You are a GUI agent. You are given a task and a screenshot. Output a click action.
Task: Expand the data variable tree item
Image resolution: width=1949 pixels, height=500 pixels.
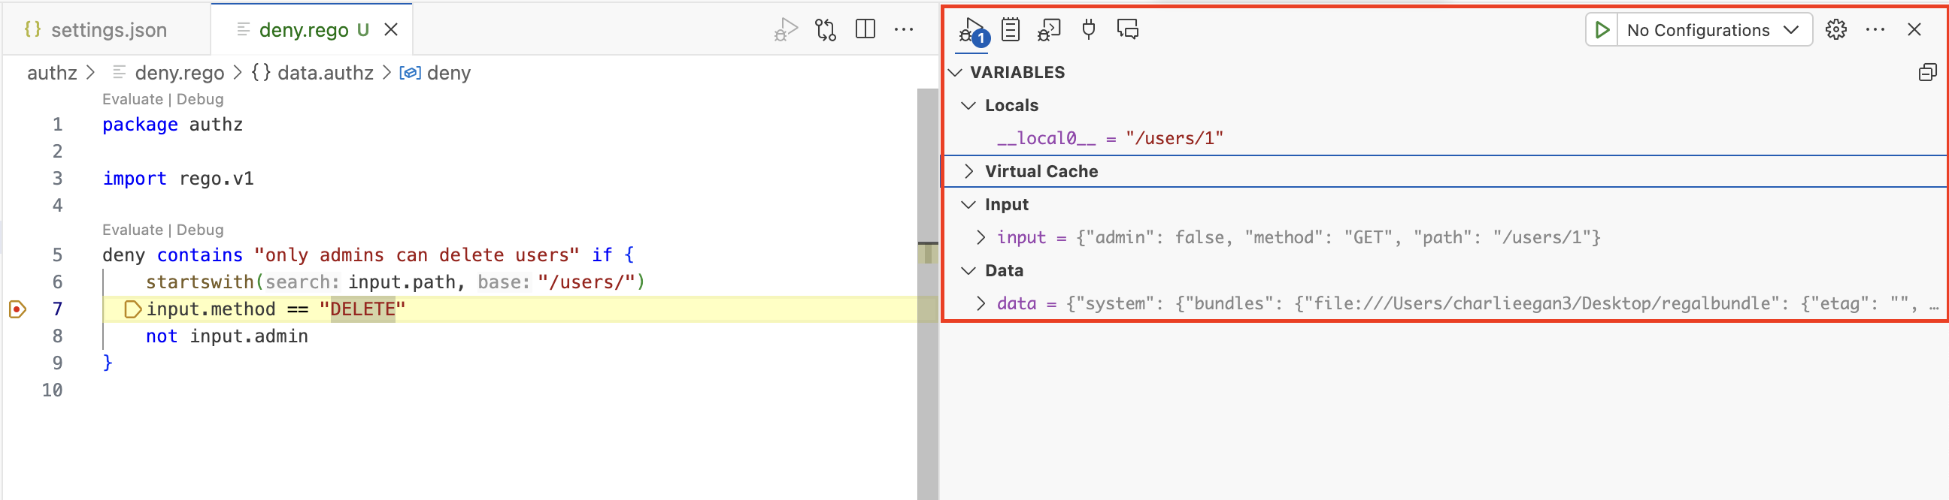click(x=981, y=303)
